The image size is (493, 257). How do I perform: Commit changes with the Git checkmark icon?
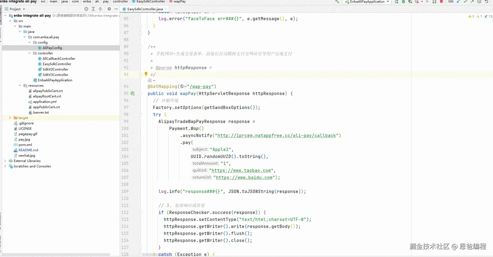[x=465, y=2]
